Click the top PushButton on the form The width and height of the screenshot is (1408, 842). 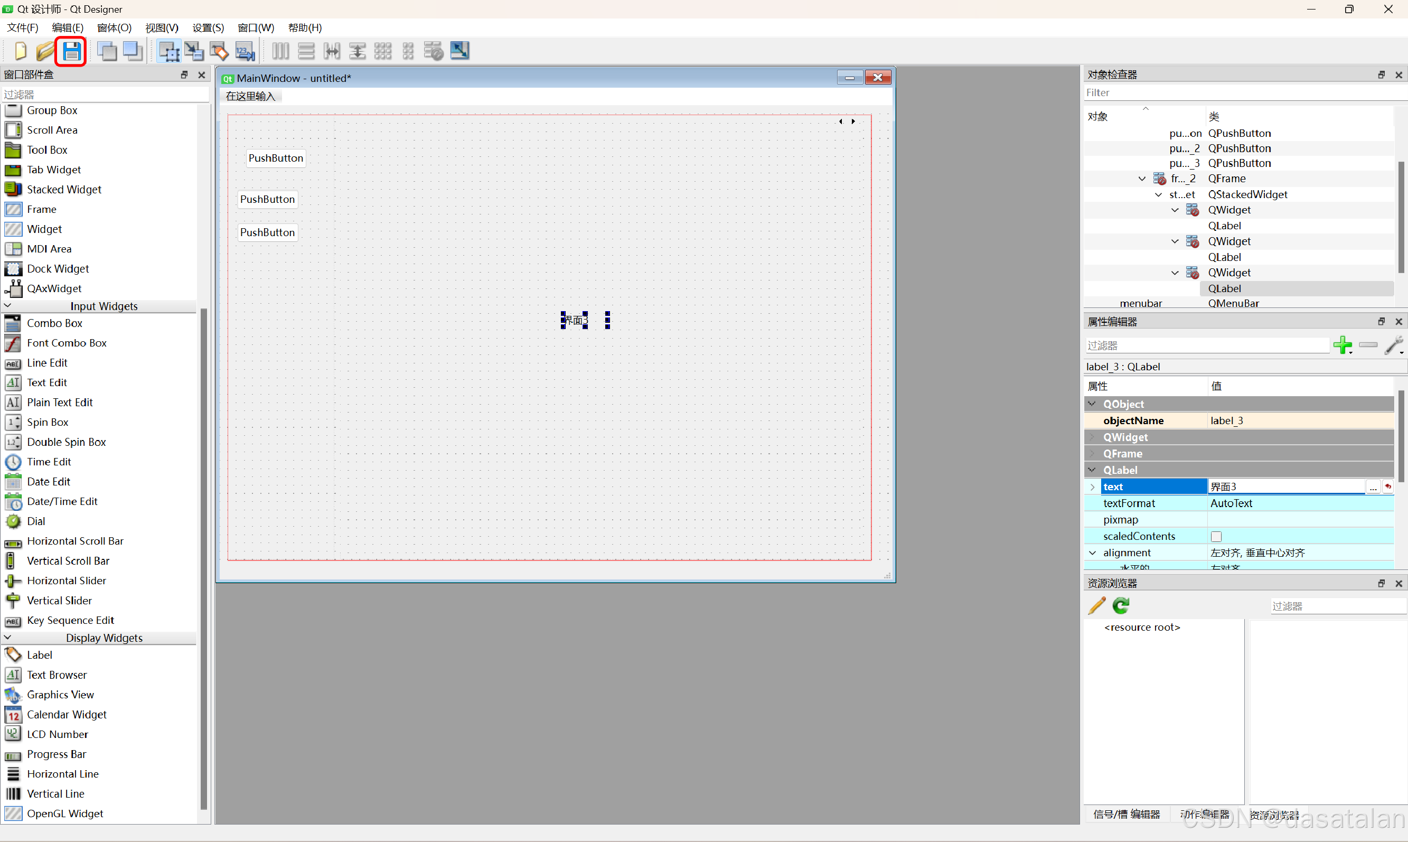pos(276,158)
